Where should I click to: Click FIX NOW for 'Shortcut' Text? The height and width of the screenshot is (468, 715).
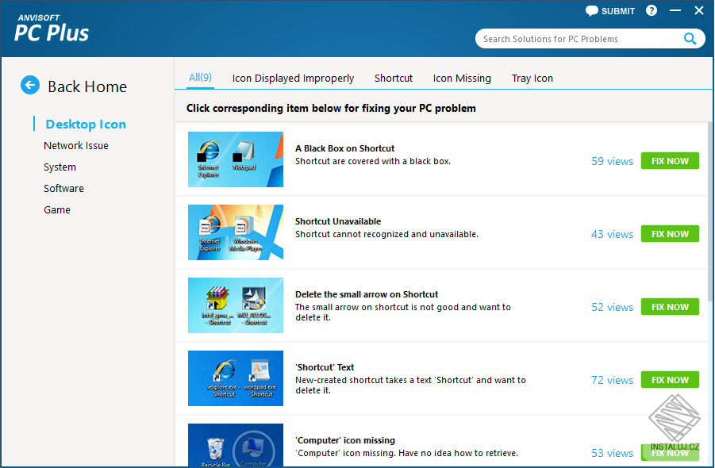click(670, 380)
